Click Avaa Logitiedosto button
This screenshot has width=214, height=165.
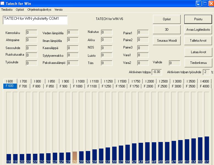coord(198,30)
